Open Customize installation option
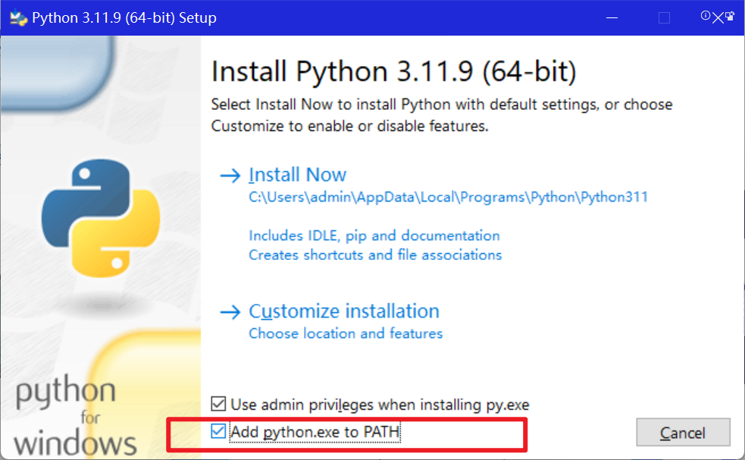Image resolution: width=745 pixels, height=460 pixels. [x=344, y=311]
